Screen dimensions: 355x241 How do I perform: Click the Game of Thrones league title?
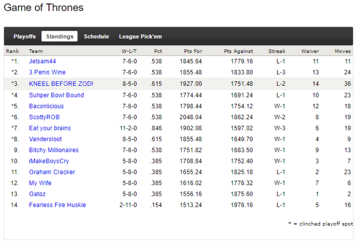point(43,8)
